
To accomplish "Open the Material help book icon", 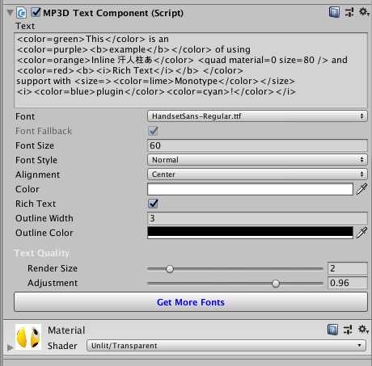I will pos(333,330).
